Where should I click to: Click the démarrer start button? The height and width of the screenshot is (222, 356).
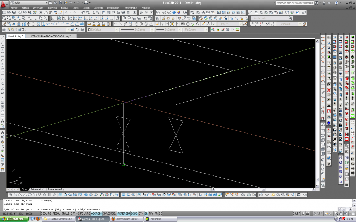click(14, 219)
